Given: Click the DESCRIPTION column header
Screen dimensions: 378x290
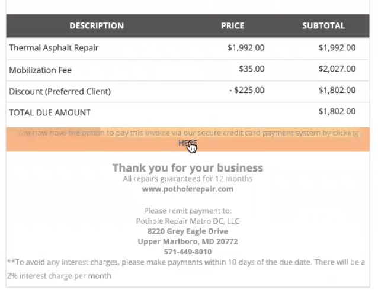Looking at the screenshot, I should click(97, 26).
